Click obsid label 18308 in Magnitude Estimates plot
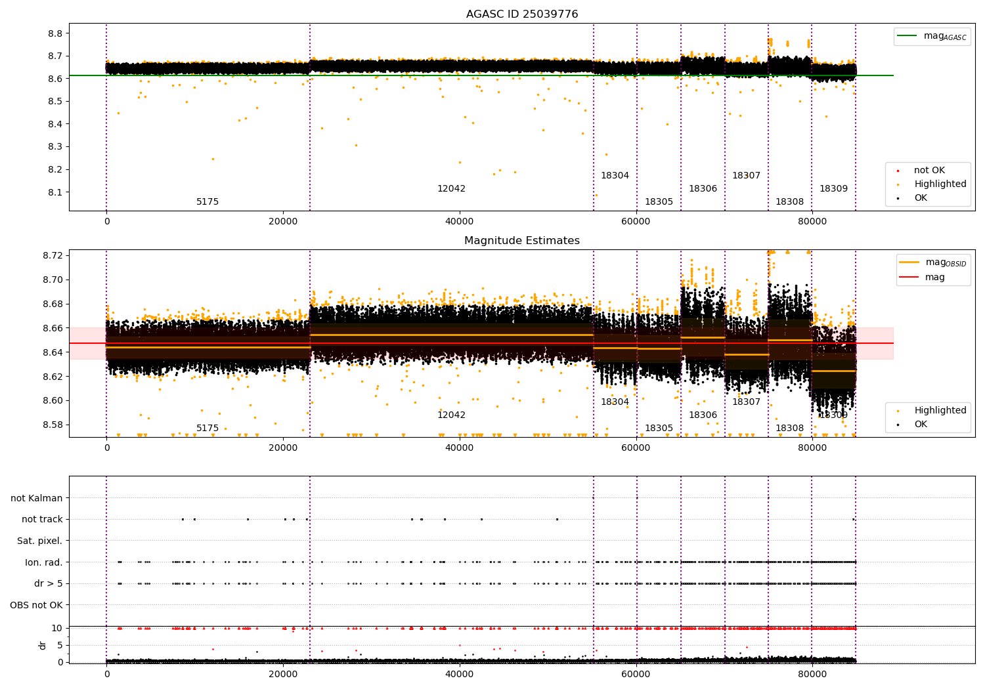985x689 pixels. [x=789, y=428]
